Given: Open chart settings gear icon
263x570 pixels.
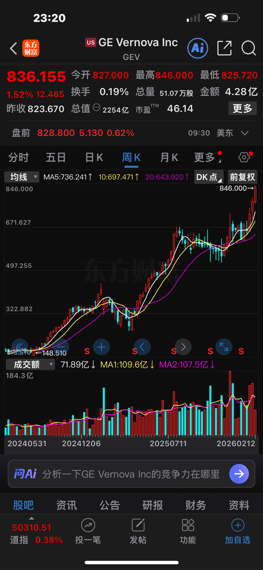Looking at the screenshot, I should [x=244, y=157].
